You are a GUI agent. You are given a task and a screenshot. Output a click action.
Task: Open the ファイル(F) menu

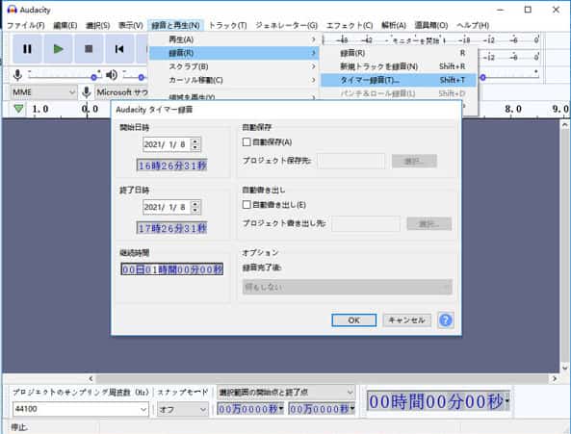(x=25, y=25)
